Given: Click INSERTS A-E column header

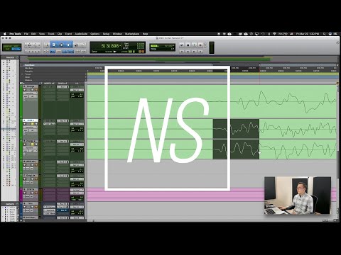Looking at the screenshot, I should point(49,83).
